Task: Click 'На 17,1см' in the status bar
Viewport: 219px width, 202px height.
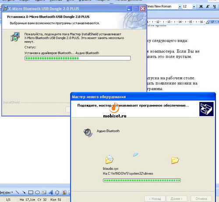Action: pos(28,199)
